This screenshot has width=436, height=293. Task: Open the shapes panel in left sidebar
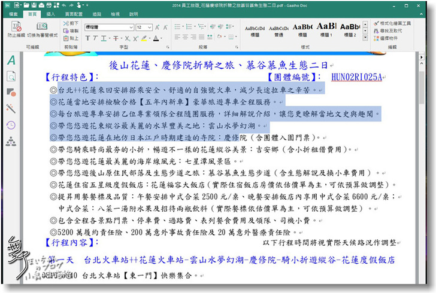click(x=11, y=92)
